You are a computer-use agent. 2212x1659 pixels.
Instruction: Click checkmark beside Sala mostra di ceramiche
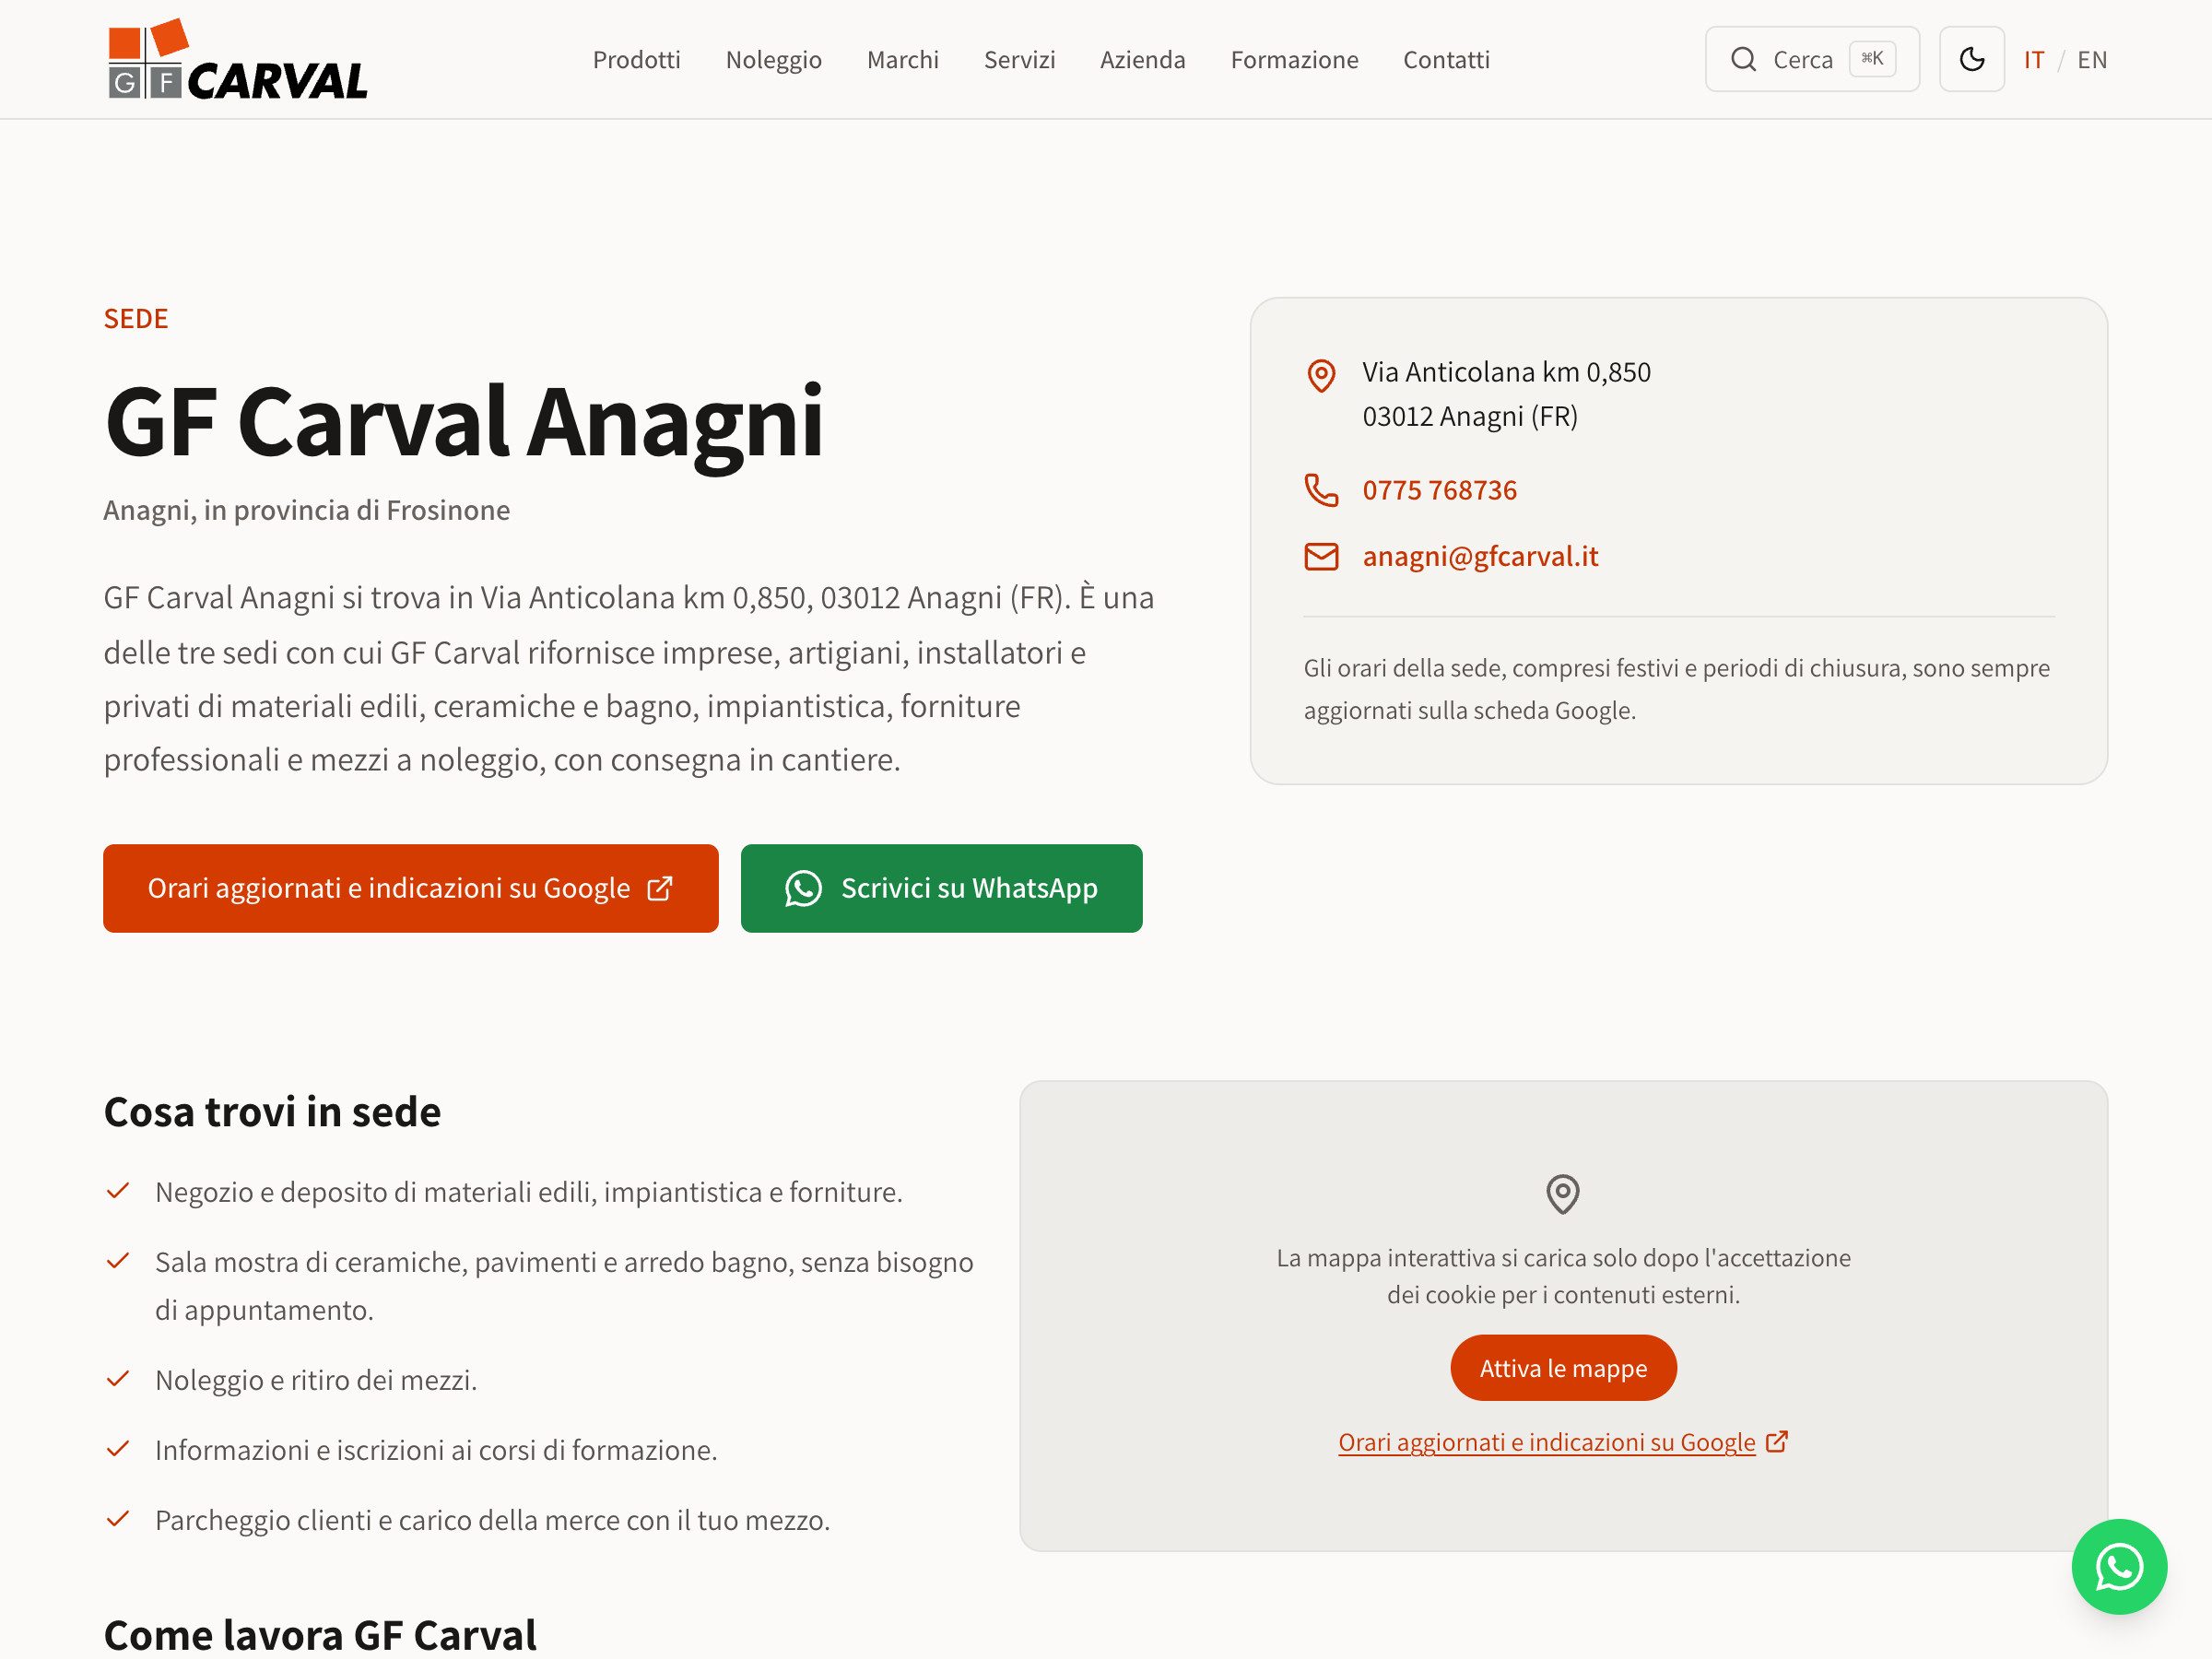coord(118,1260)
